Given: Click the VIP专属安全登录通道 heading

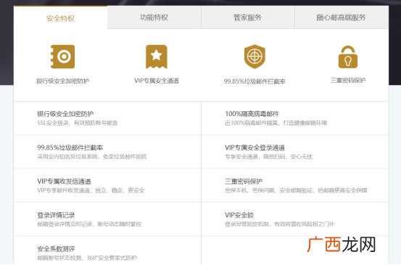Looking at the screenshot, I should coord(255,147).
